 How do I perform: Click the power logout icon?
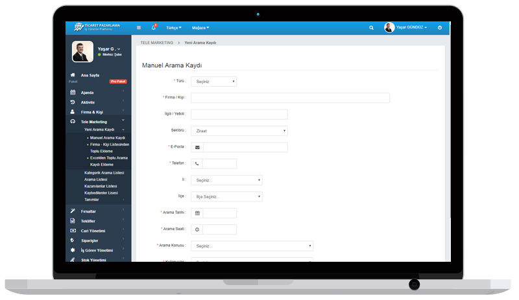tap(440, 27)
